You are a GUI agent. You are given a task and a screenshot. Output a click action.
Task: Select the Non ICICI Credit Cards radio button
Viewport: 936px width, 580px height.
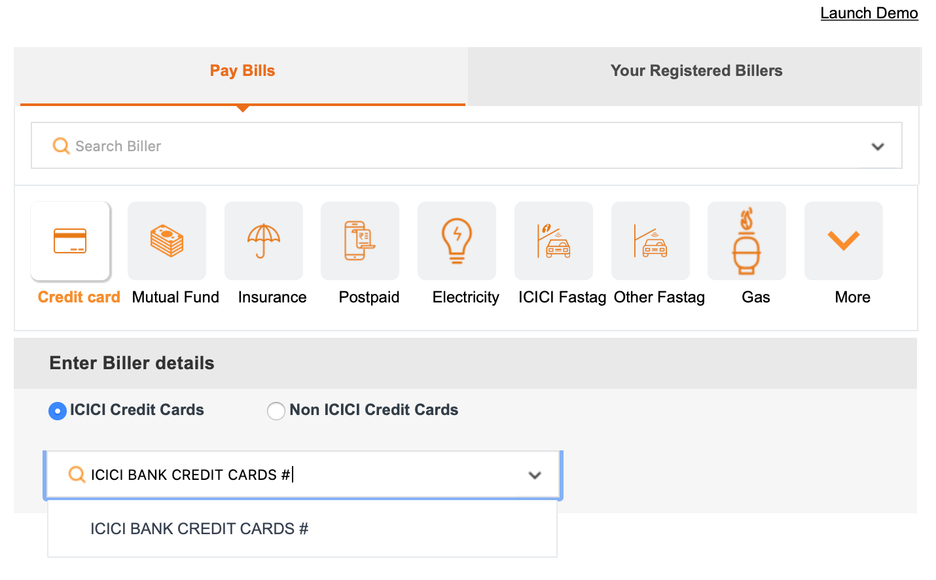tap(276, 410)
